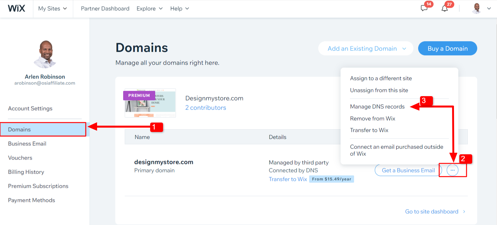Open Payment Methods in sidebar
Screen dimensions: 497x225
pos(31,200)
